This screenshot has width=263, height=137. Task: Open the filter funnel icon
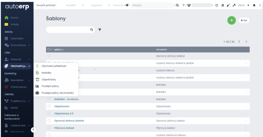pos(100,30)
